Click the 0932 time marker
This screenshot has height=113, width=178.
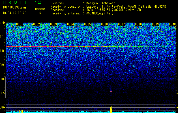tap(37, 24)
